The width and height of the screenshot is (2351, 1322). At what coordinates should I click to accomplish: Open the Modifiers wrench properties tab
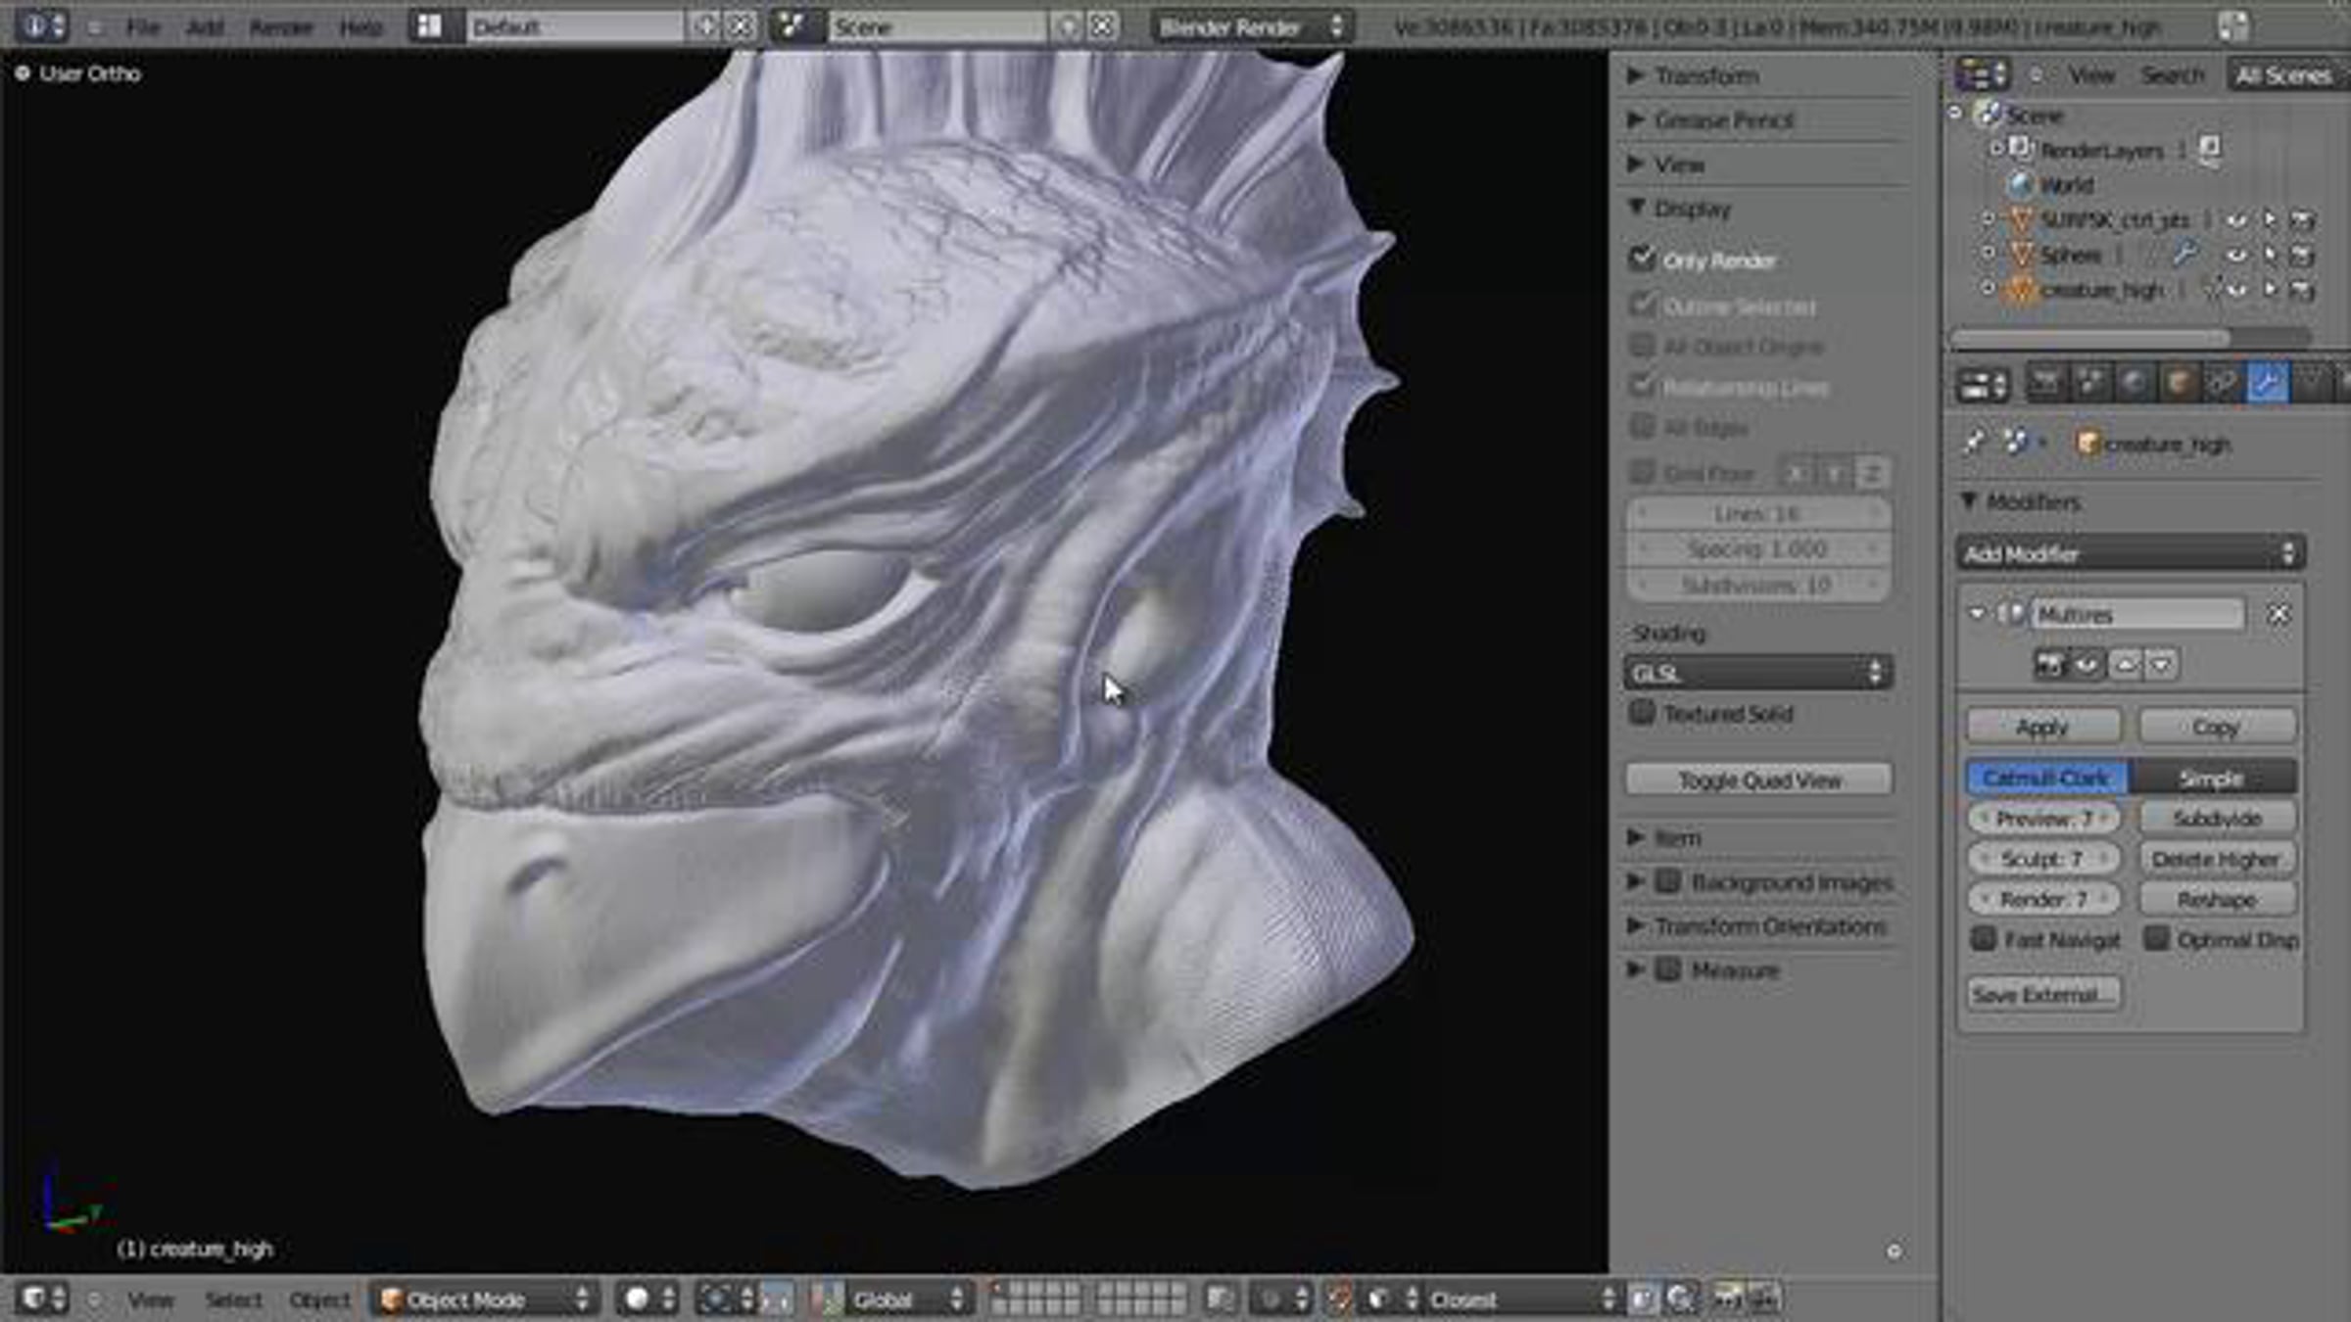(x=2267, y=383)
